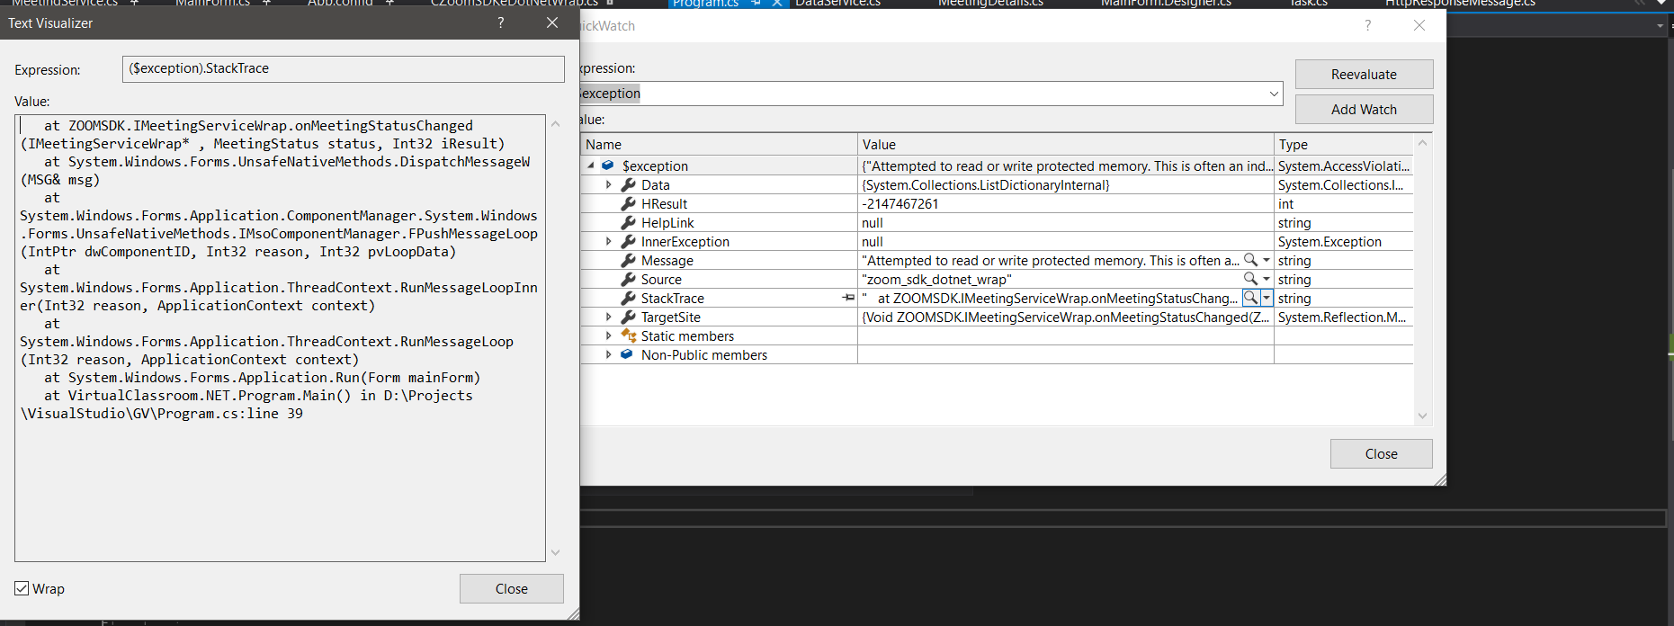Open the QuickWatch Expression combo box dropdown
Viewport: 1674px width, 626px height.
pyautogui.click(x=1274, y=94)
